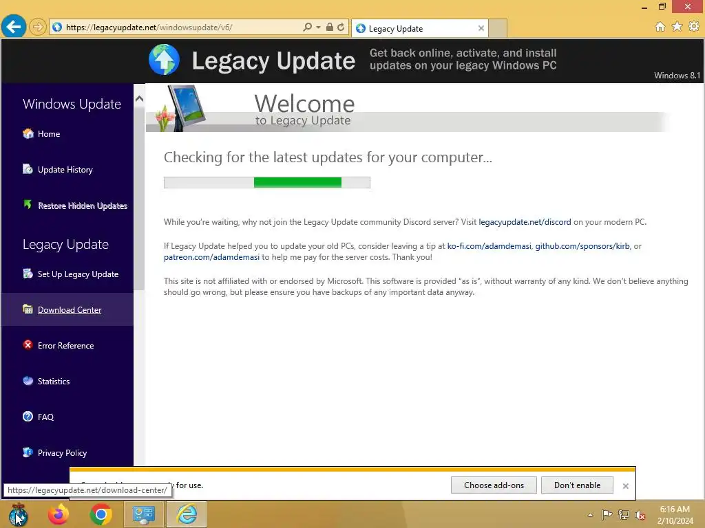Click the Update History sidebar icon
The height and width of the screenshot is (528, 705).
(28, 169)
